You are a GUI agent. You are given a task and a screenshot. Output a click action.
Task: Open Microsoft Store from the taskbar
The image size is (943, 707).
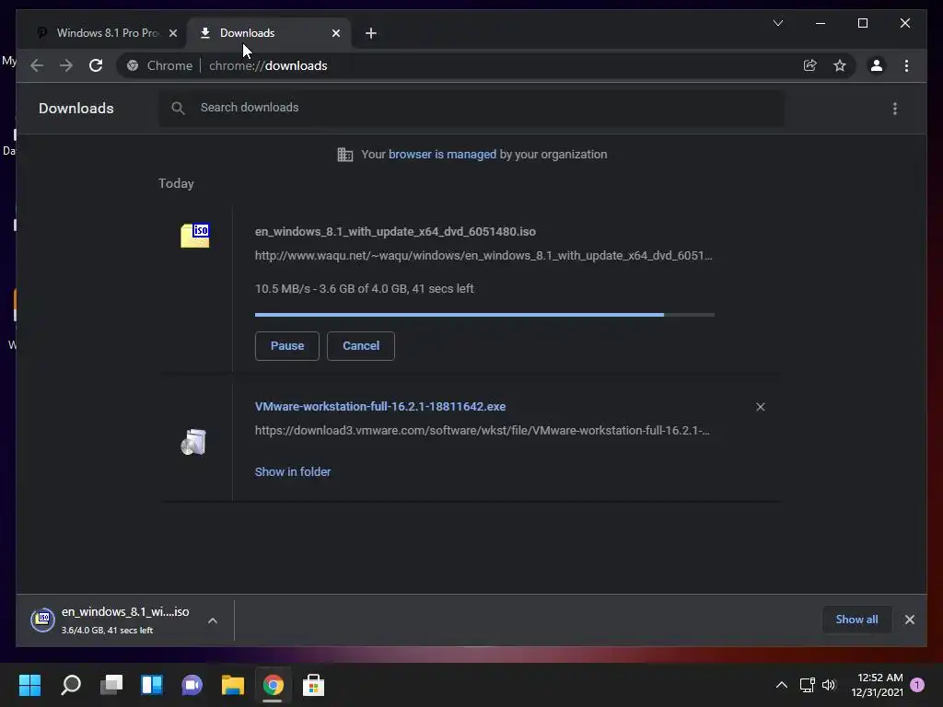coord(313,685)
